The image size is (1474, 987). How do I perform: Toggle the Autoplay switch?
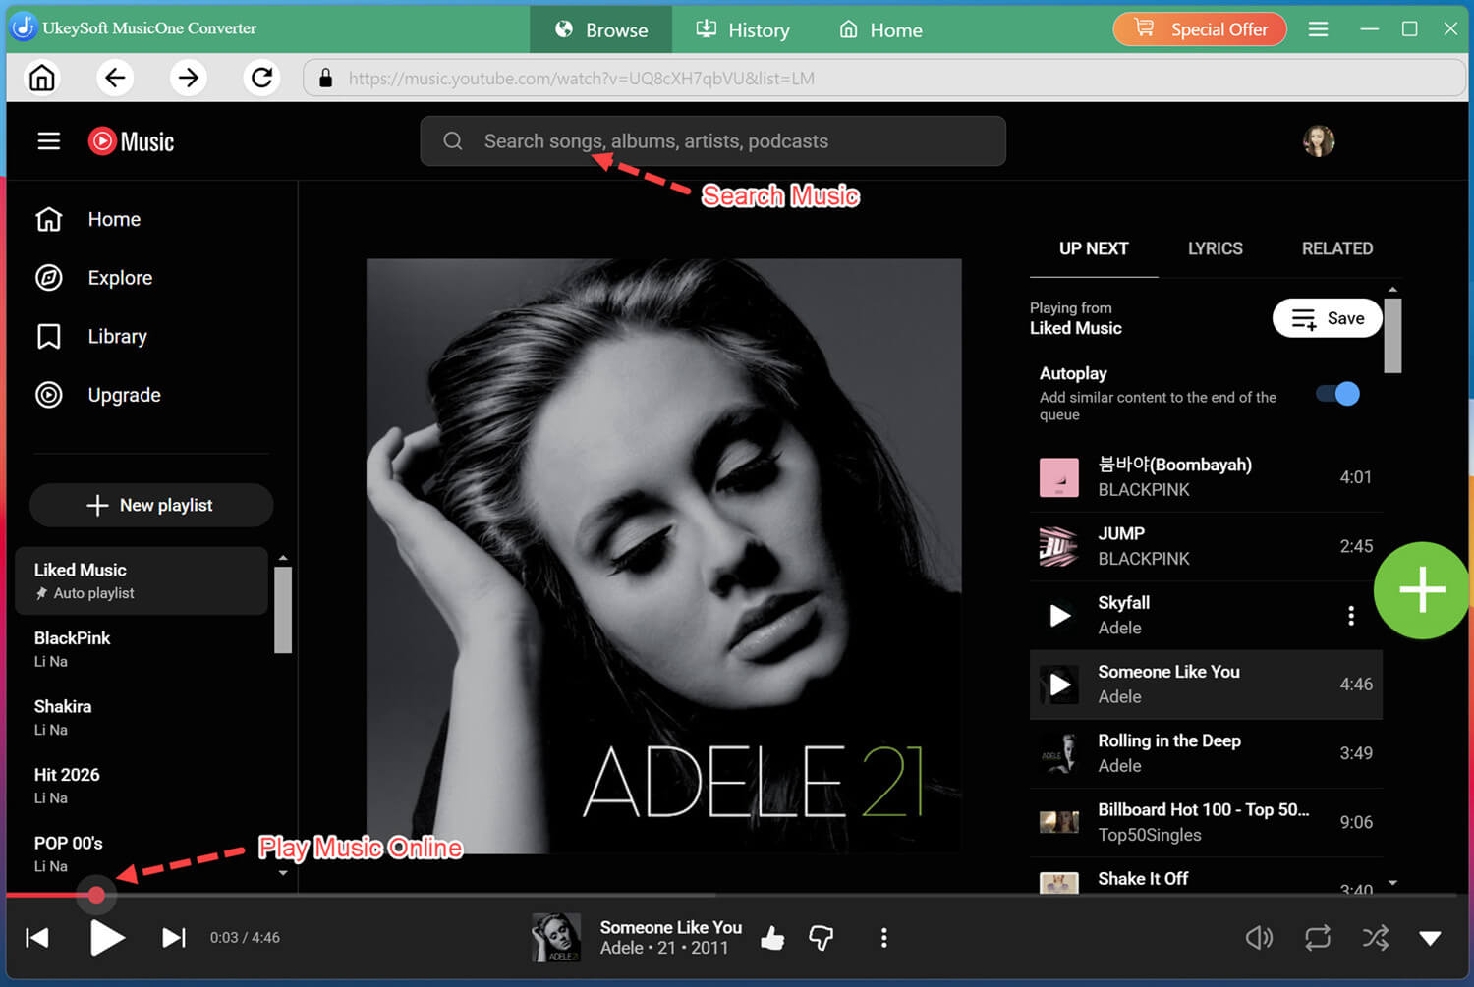click(1337, 394)
